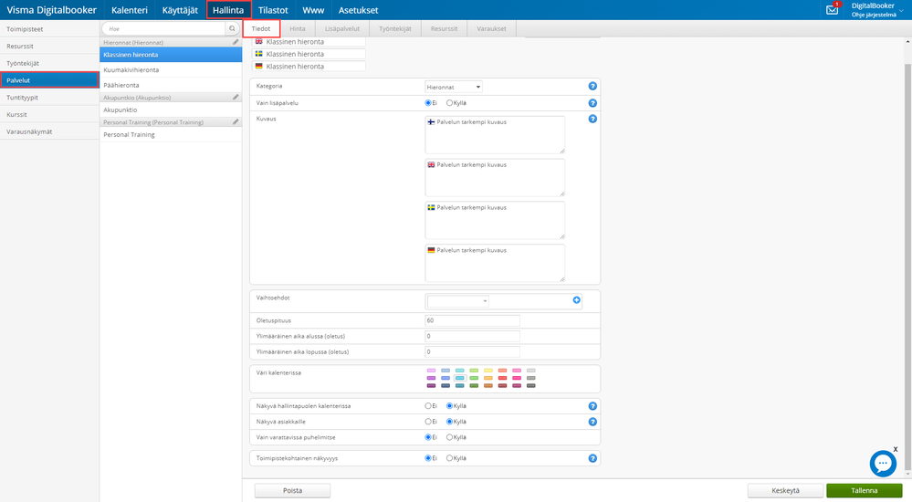This screenshot has height=502, width=912.
Task: Expand the Vaihtoehdot dropdown
Action: point(458,300)
